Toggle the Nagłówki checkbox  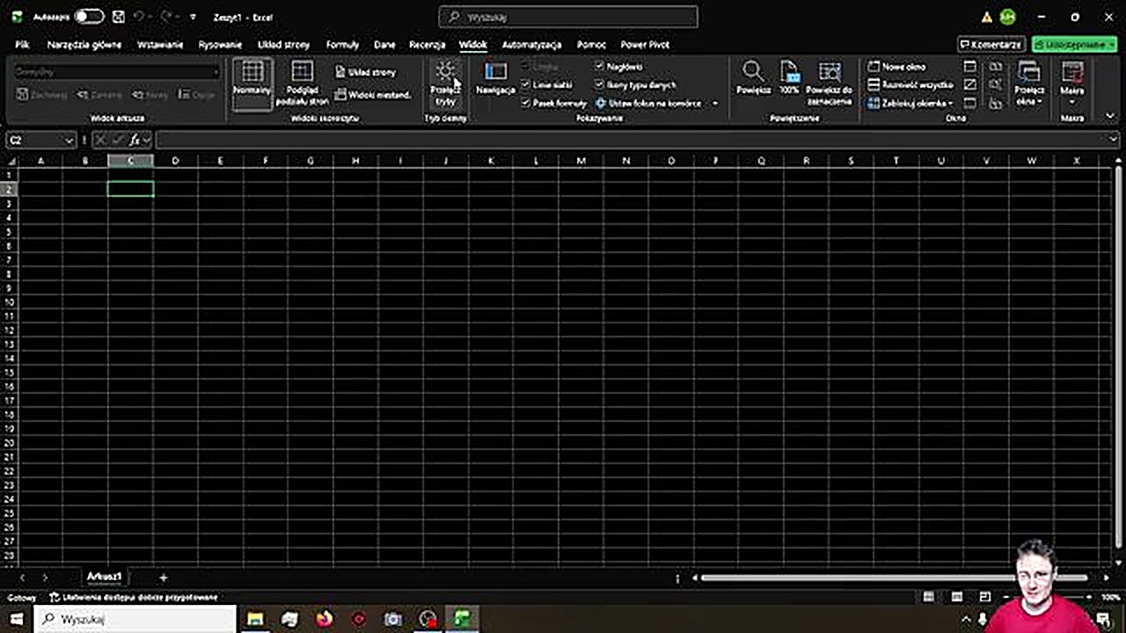coord(600,67)
